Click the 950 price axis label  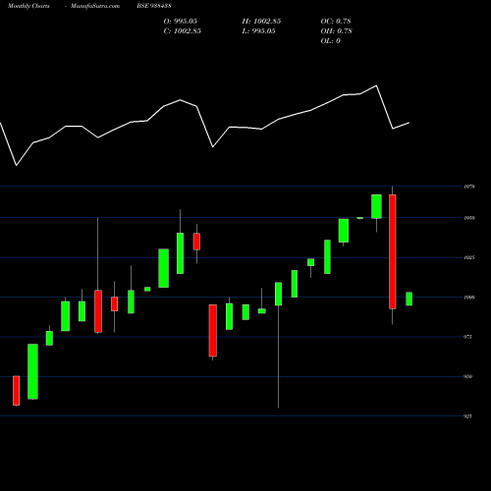point(468,376)
